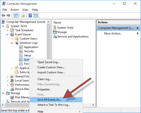This screenshot has height=113, width=141.
Task: Click the Custom Views folder icon
Action: coord(16,39)
